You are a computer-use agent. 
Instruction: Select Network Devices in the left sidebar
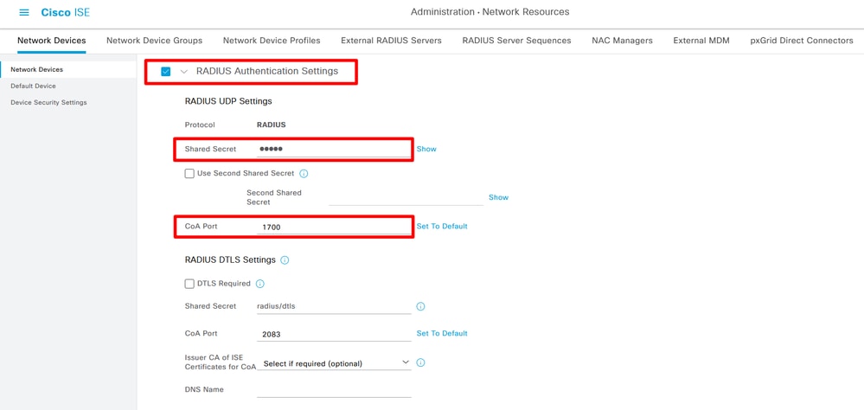coord(68,69)
